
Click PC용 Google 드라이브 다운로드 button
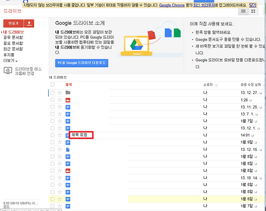82,63
